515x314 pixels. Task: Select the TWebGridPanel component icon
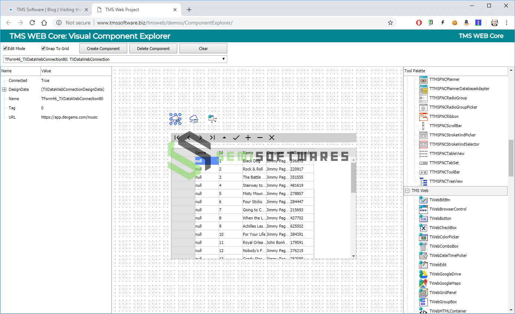coord(423,293)
